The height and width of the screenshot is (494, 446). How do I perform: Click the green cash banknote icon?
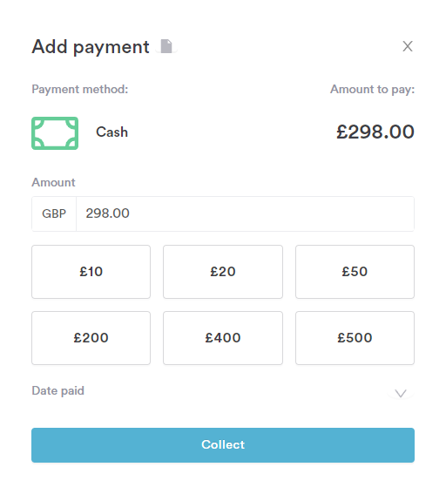[x=55, y=133]
